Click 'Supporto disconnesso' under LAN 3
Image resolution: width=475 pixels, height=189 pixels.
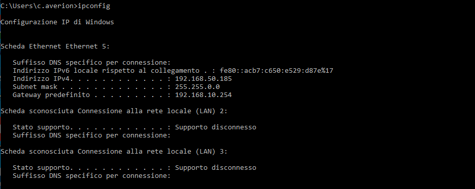point(216,168)
